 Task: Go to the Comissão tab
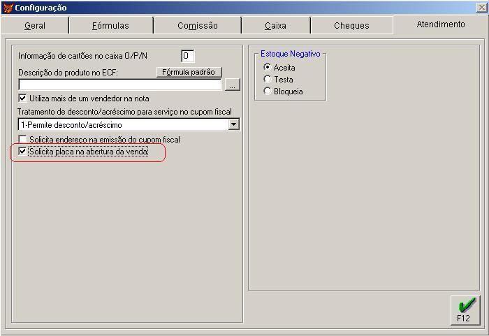tap(198, 26)
